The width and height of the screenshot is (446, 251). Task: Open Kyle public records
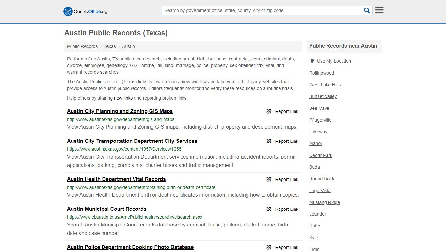click(x=313, y=238)
